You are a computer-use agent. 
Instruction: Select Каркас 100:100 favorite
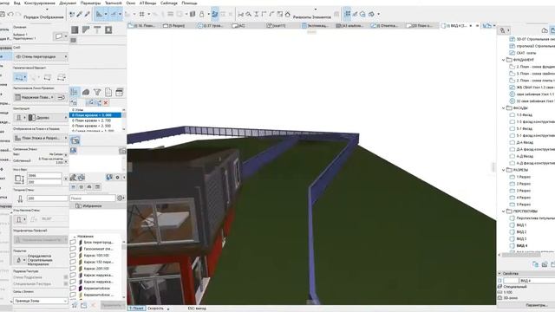(96, 256)
